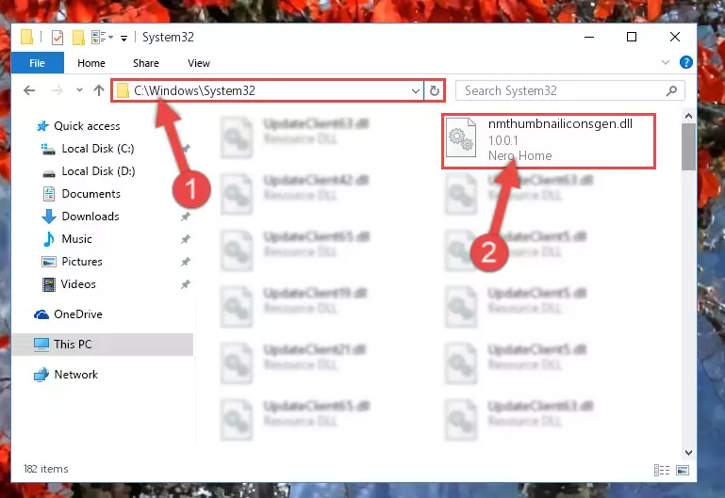This screenshot has height=498, width=725.
Task: Click the New folder quick access icon
Action: tap(78, 37)
